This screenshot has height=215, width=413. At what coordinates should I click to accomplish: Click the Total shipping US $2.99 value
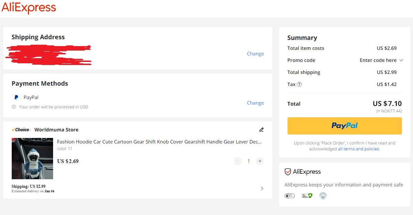point(387,72)
